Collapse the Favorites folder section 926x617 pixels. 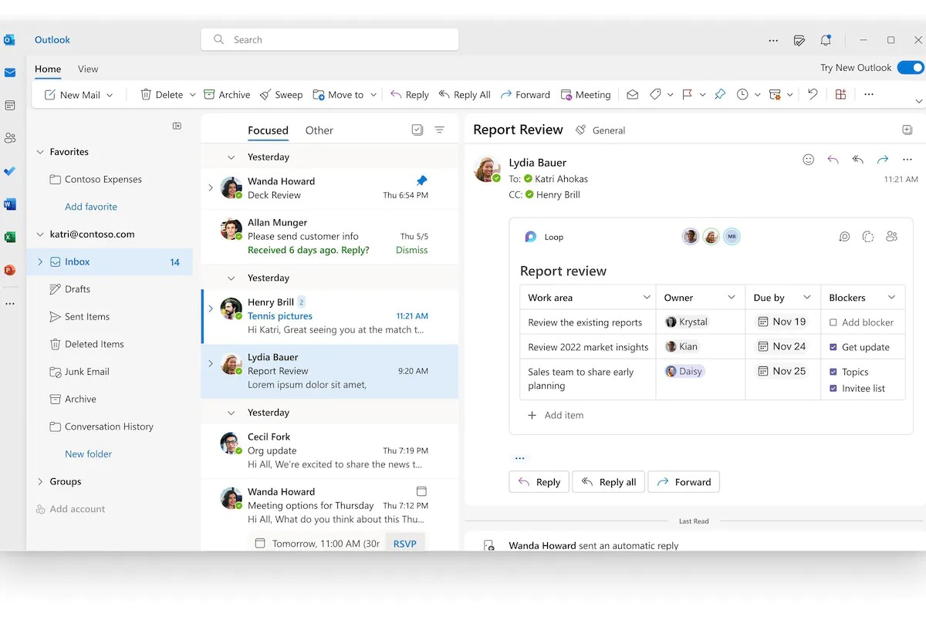click(x=40, y=152)
